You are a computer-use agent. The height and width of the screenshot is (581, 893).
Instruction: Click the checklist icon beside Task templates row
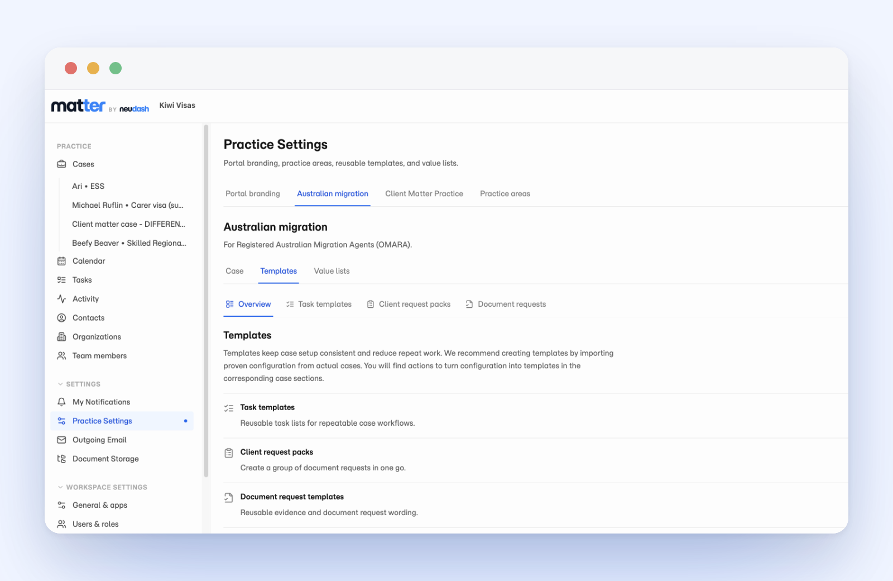point(229,408)
